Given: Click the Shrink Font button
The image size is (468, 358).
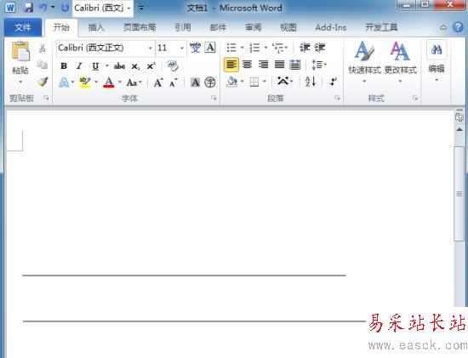Looking at the screenshot, I should pyautogui.click(x=173, y=82).
